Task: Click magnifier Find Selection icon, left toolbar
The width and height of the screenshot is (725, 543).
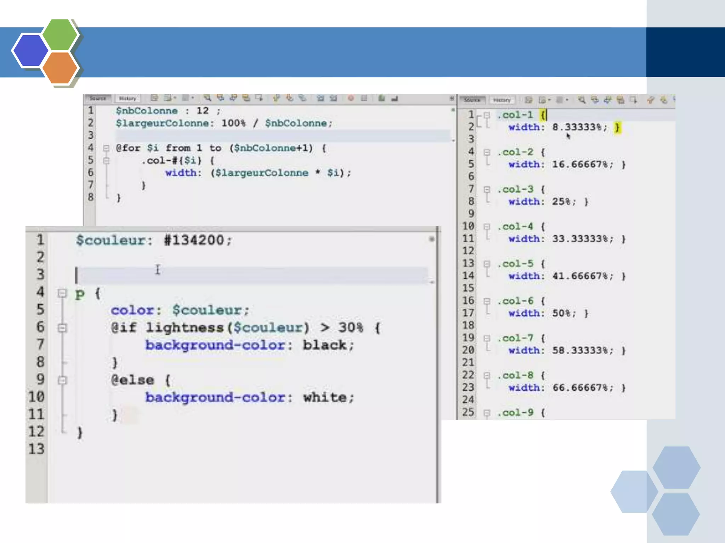Action: 207,98
